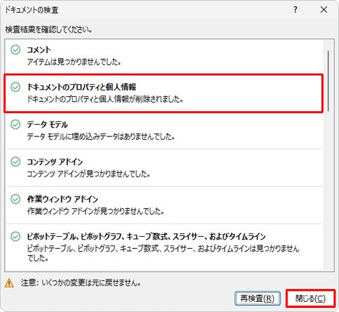Click check icon beside ピボットテーブル item

pos(16,236)
